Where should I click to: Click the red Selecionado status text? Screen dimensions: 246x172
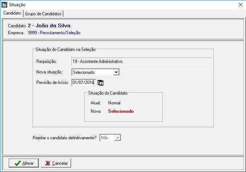[121, 111]
